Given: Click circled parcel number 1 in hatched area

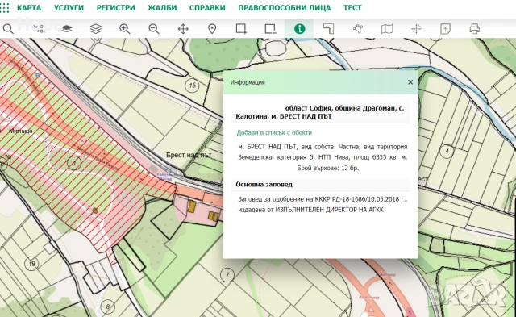Looking at the screenshot, I should coord(74,163).
